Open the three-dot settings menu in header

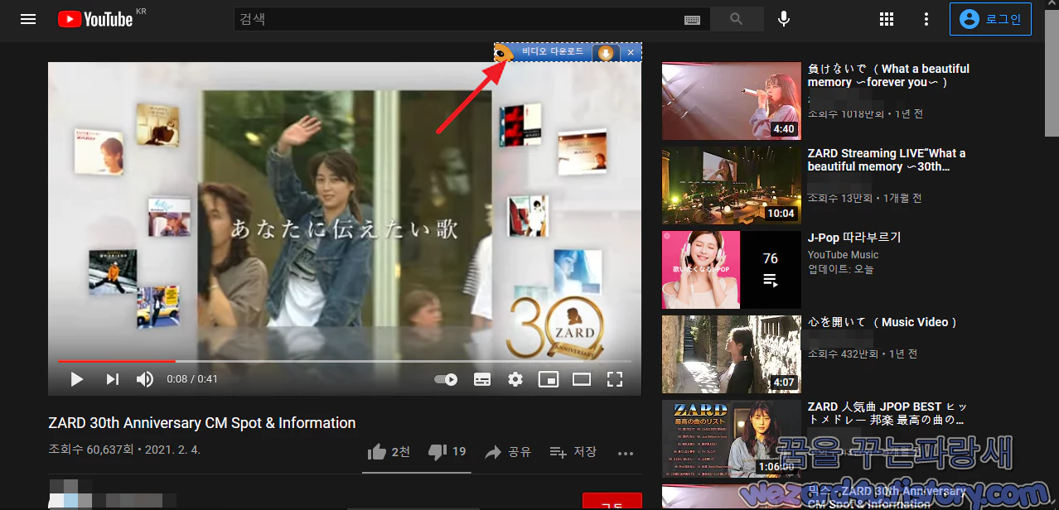click(926, 19)
